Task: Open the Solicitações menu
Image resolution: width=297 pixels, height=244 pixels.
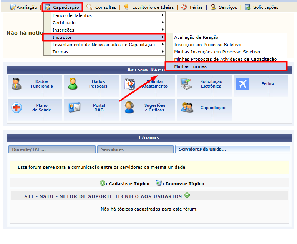Action: tap(266, 7)
